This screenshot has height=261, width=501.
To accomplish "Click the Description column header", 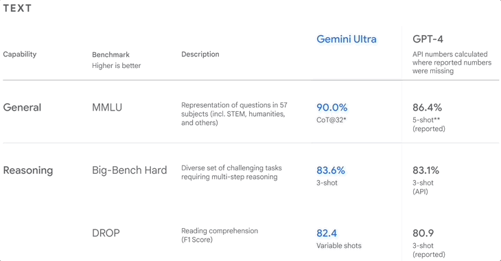I will [x=200, y=54].
